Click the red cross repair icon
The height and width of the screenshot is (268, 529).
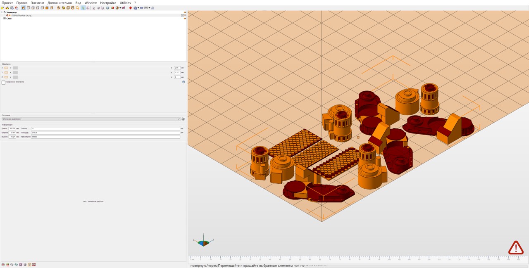[x=131, y=8]
